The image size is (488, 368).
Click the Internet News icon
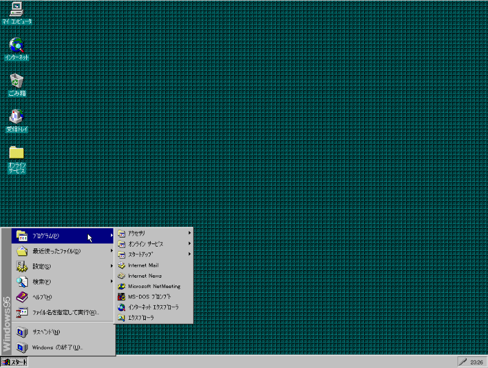(121, 276)
